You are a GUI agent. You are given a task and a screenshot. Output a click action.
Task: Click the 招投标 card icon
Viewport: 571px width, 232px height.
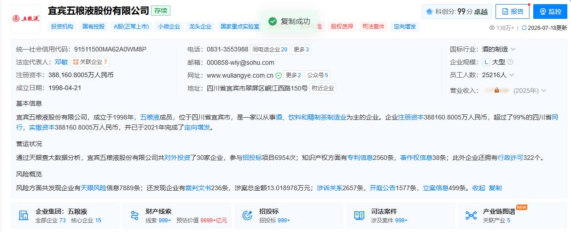(247, 215)
